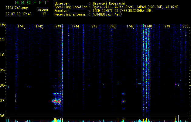Image resolution: width=191 pixels, height=122 pixels.
Task: Click the 1748 time marker
Action: (x=148, y=26)
